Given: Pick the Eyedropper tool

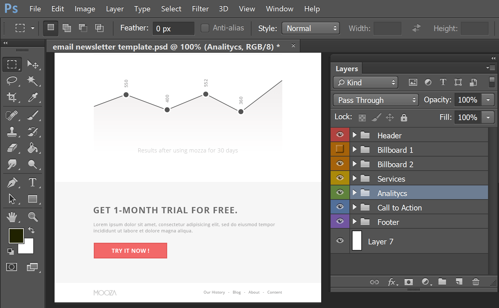Looking at the screenshot, I should 33,97.
